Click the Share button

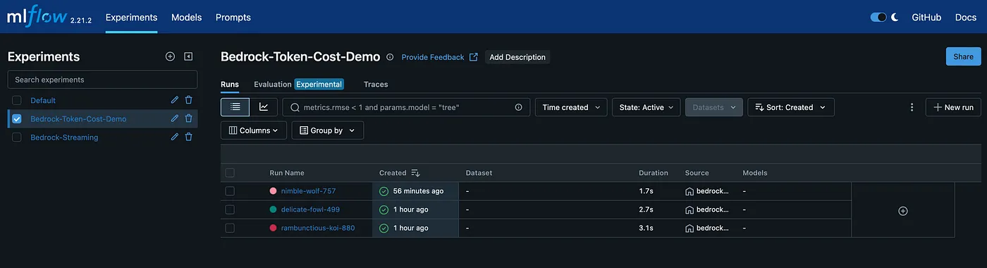[x=963, y=56]
